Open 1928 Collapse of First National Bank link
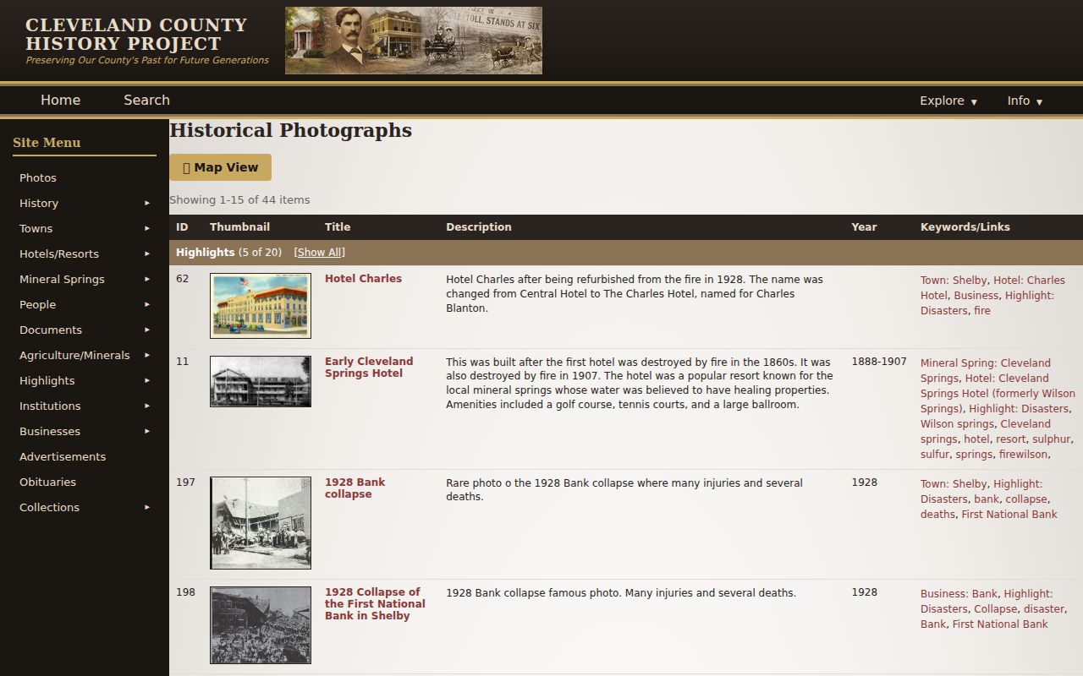The height and width of the screenshot is (676, 1083). [375, 604]
